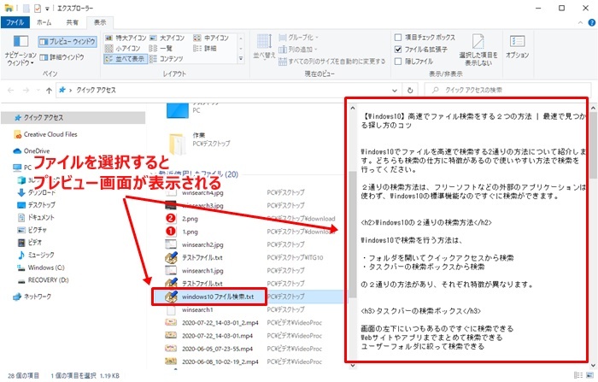Toggle the Preview Pane button
Image resolution: width=598 pixels, height=382 pixels.
tap(66, 40)
